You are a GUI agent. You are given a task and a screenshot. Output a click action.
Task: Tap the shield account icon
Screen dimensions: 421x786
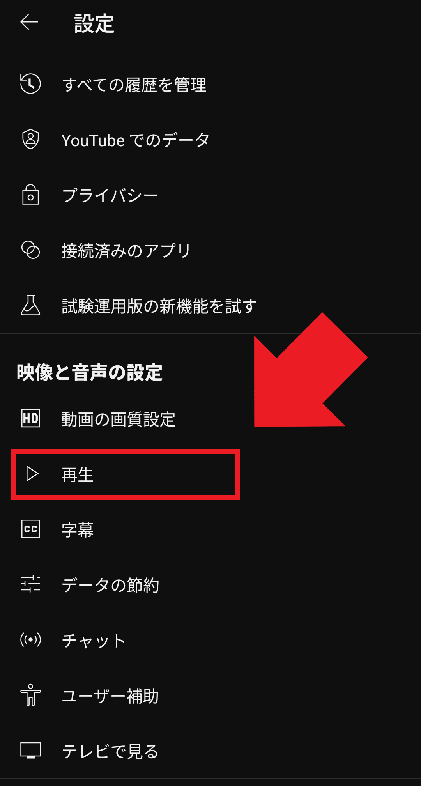tap(30, 139)
